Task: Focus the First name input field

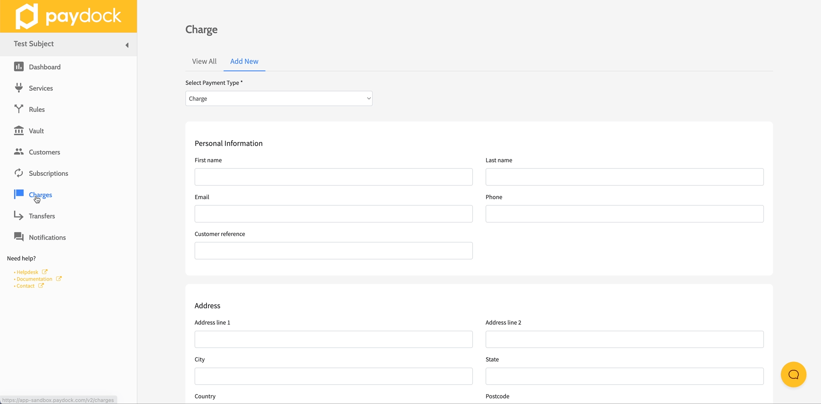Action: pos(333,177)
